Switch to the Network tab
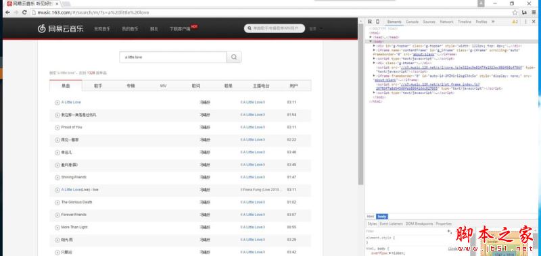541x256 pixels. click(x=446, y=22)
